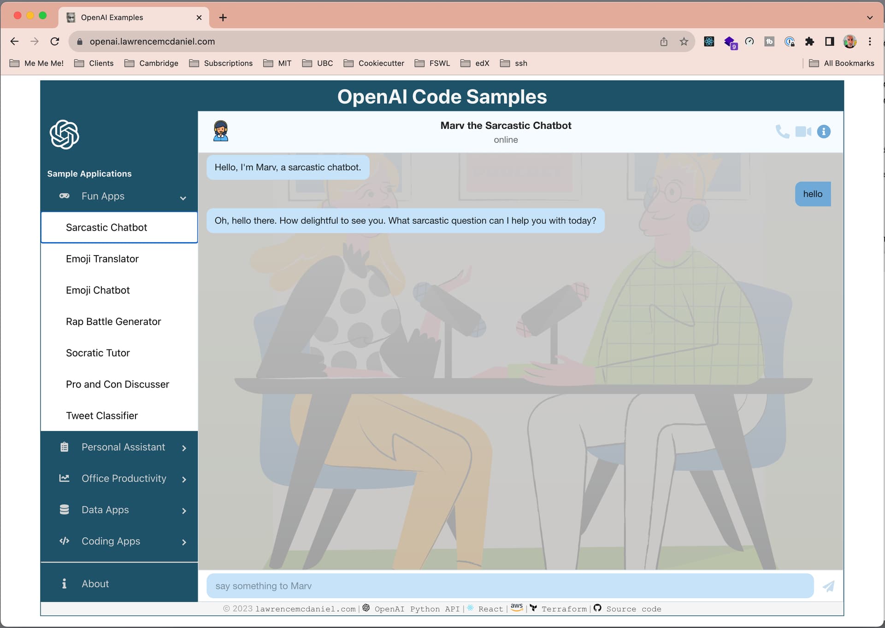
Task: Open the Source code footer link
Action: click(x=634, y=609)
